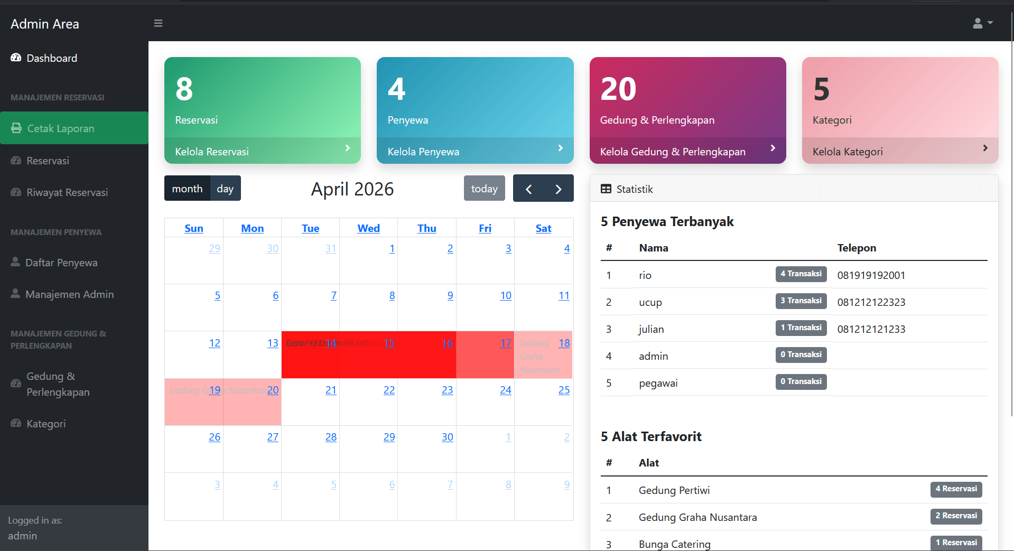Click the Kelola Penyewa link
Screen dimensions: 1014x551
coord(423,152)
